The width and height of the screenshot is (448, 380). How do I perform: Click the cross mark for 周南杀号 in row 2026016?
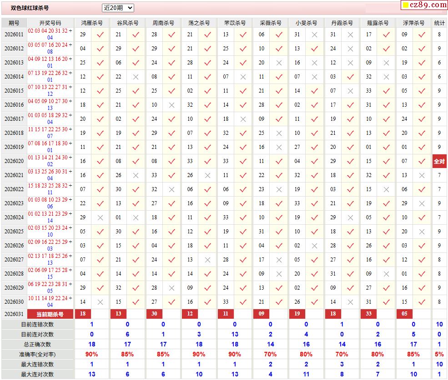coord(171,105)
